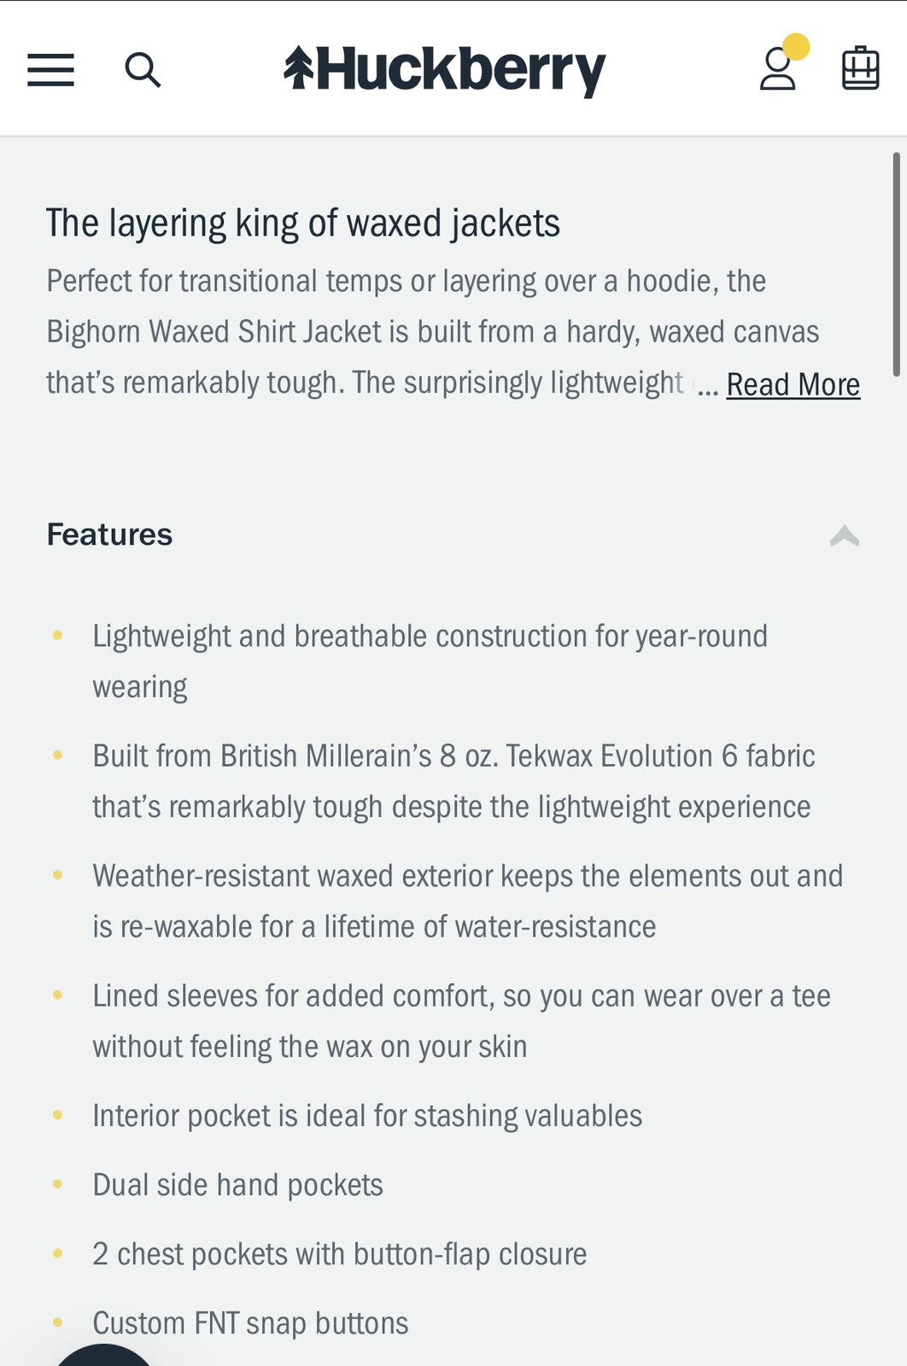This screenshot has width=907, height=1366.
Task: Click the 'Weather-resistant waxed exterior' feature text
Action: [468, 901]
